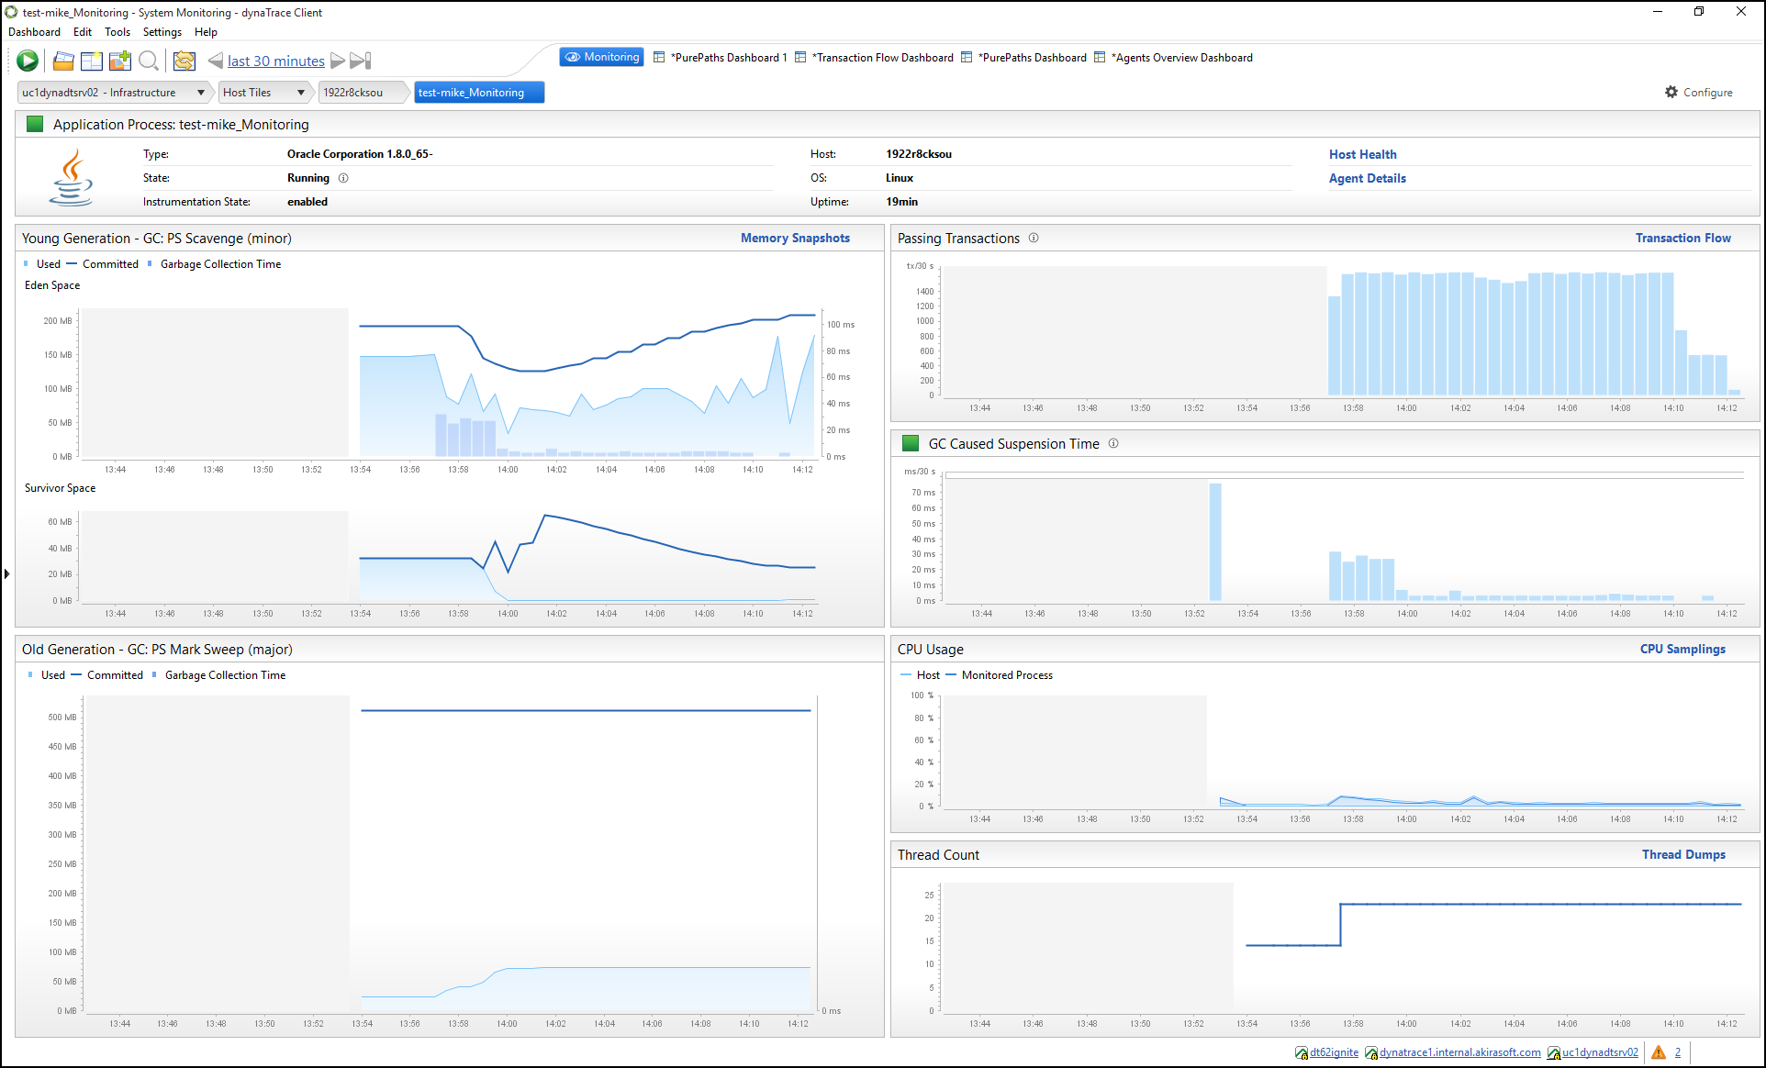Screen dimensions: 1766x1068
Task: Click the magnifier search icon in toolbar
Action: 148,61
